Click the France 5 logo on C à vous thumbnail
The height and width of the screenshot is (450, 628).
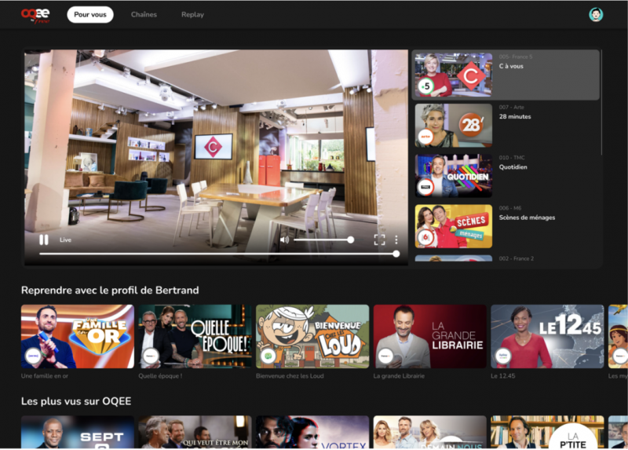(425, 86)
